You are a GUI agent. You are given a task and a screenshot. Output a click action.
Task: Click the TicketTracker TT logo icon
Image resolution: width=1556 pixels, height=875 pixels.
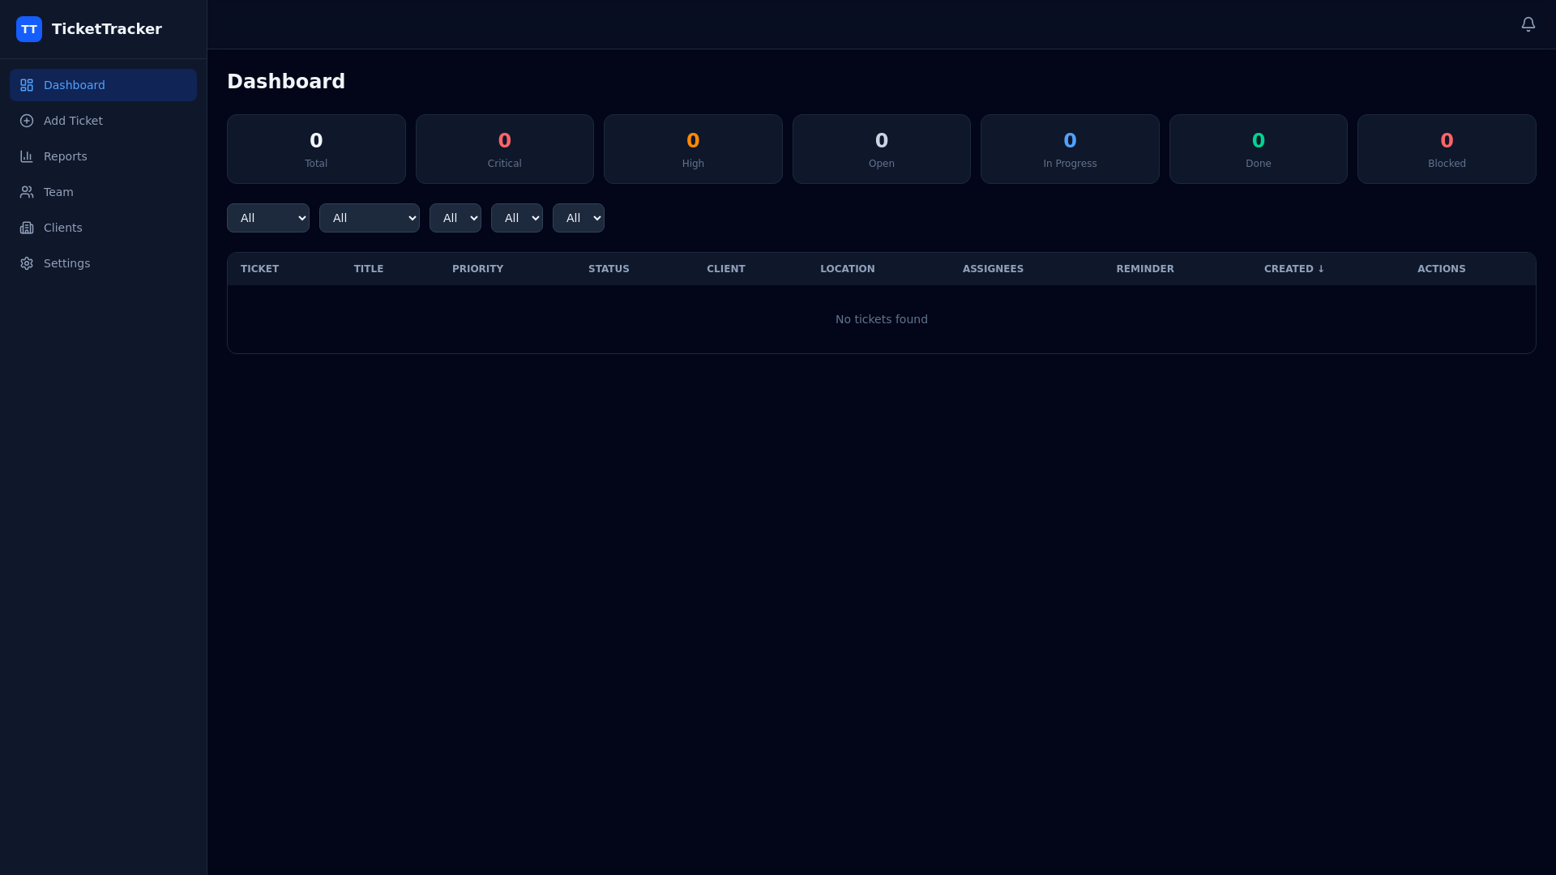click(x=29, y=29)
